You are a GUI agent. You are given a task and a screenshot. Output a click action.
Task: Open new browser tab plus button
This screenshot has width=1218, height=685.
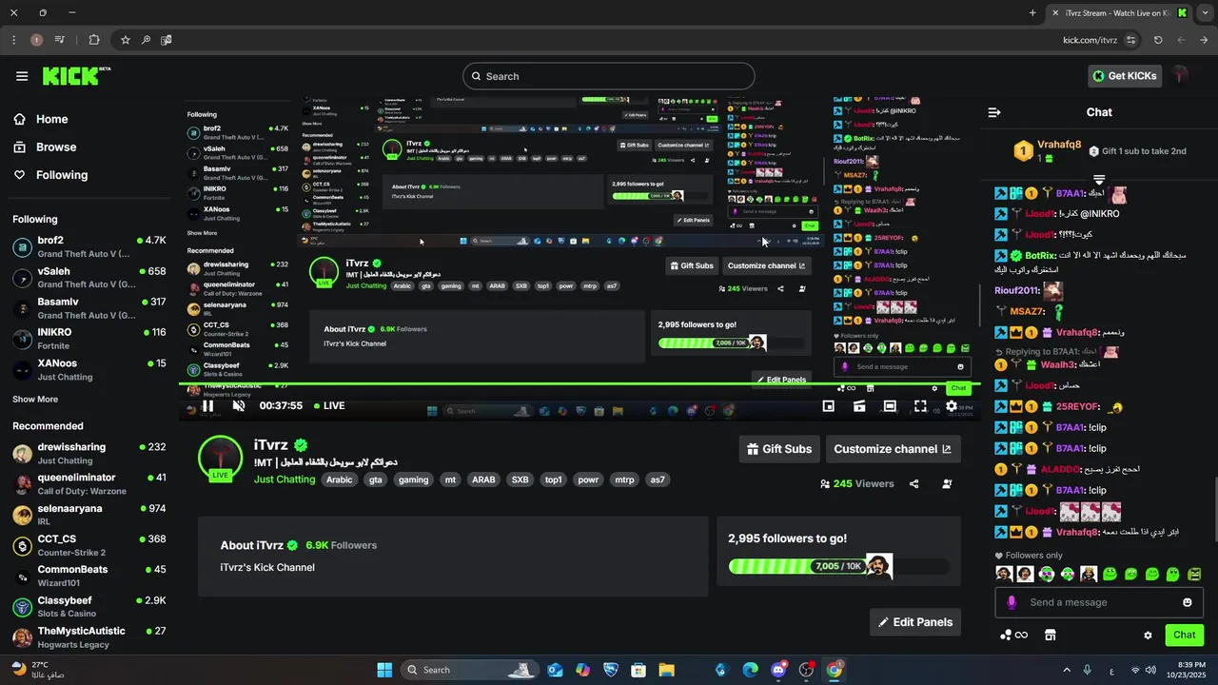(1032, 13)
